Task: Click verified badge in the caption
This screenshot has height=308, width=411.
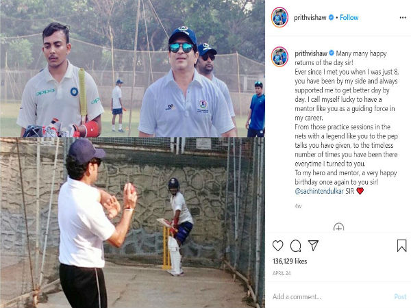Action: click(x=332, y=53)
